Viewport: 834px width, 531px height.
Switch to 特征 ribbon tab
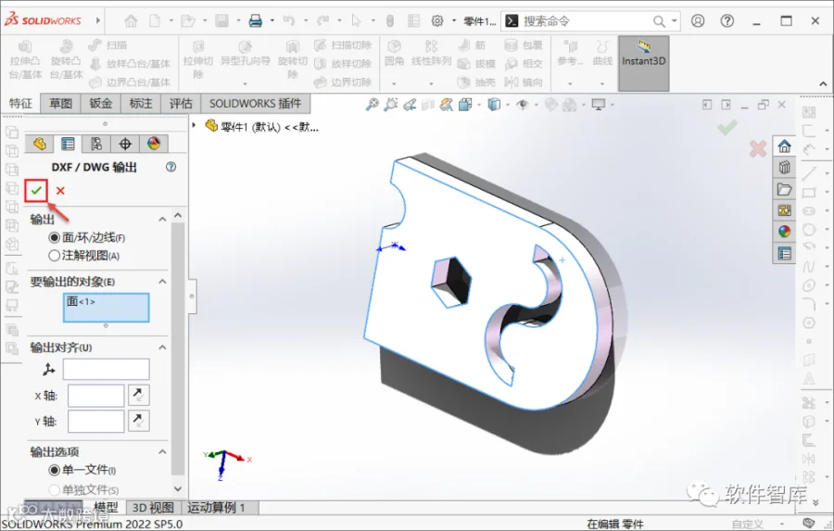pos(20,103)
